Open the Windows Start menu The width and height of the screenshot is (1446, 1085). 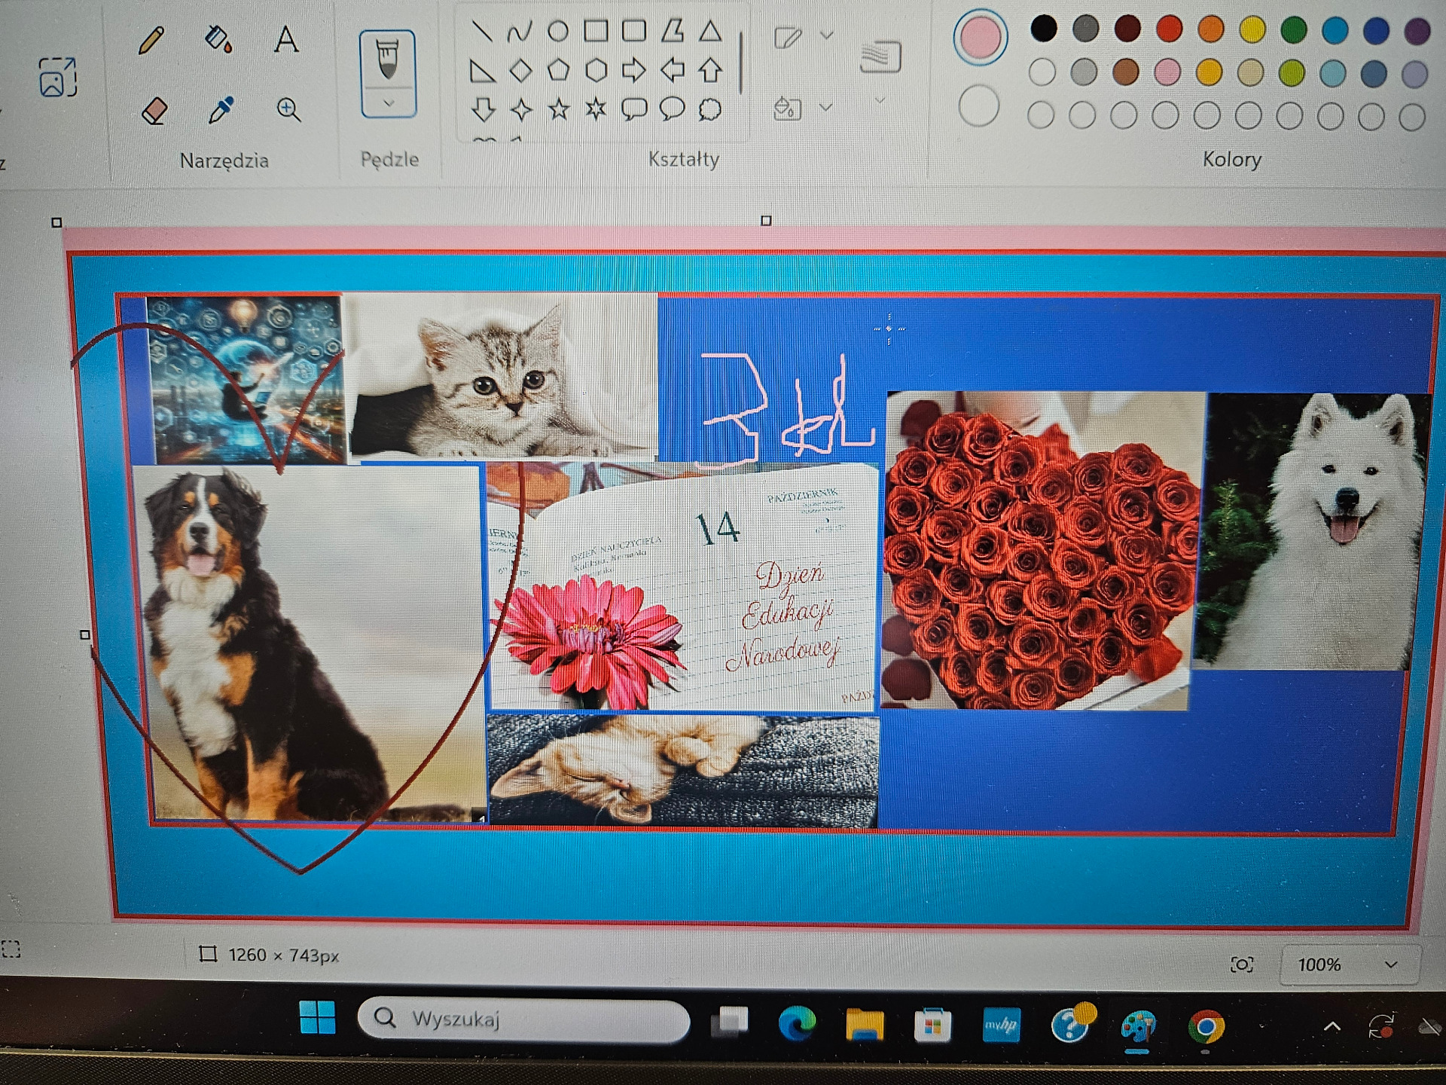[317, 1018]
